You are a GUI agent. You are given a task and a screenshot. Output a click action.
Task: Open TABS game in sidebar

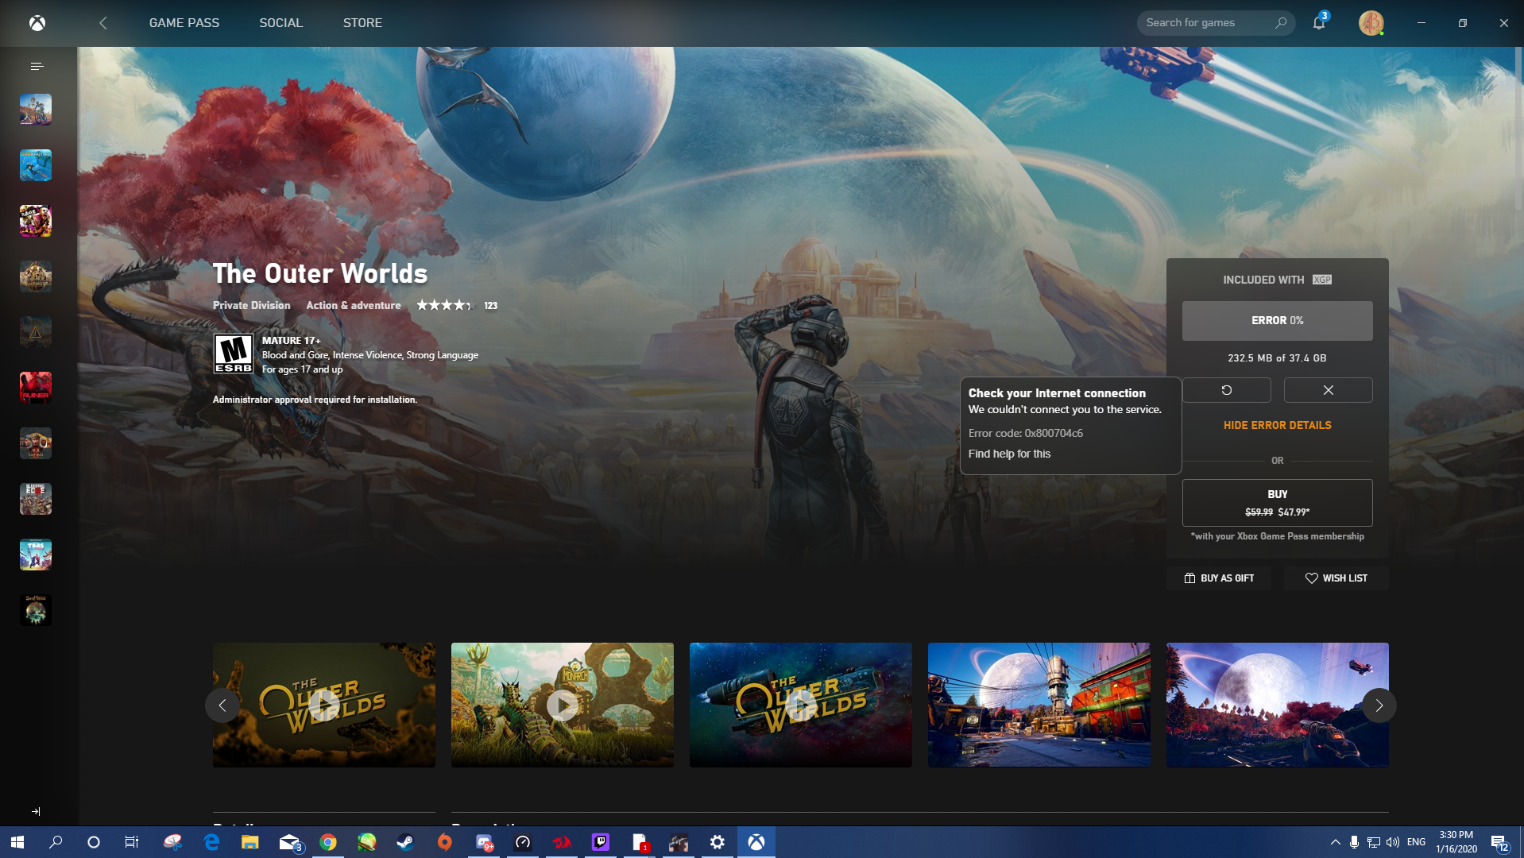click(x=36, y=555)
